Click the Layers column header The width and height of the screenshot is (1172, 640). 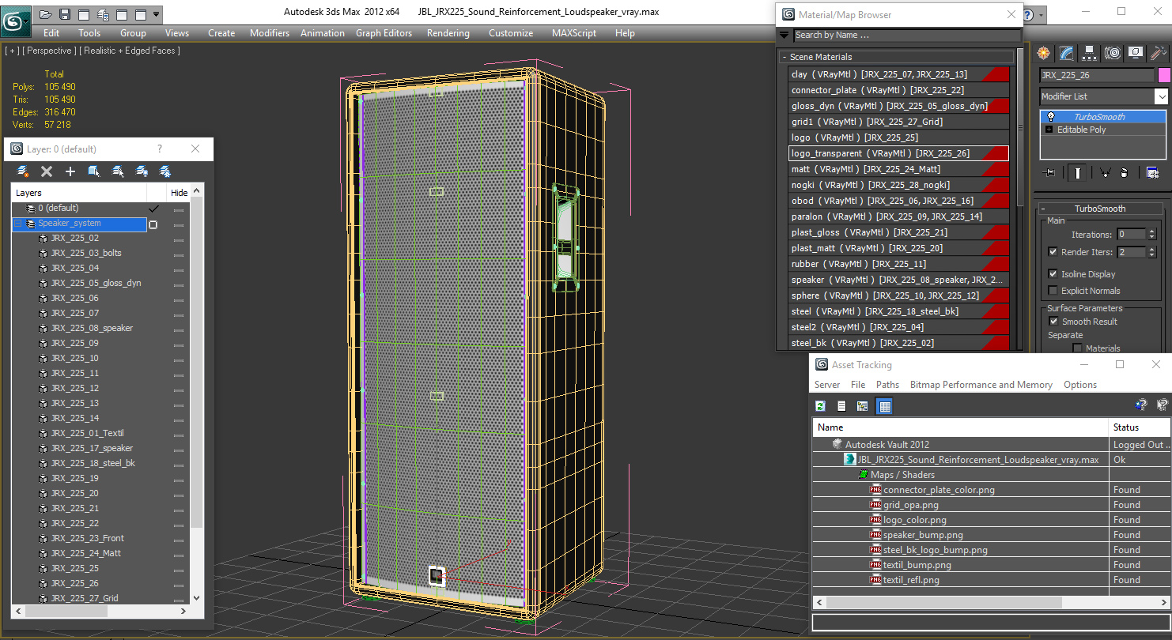(79, 193)
